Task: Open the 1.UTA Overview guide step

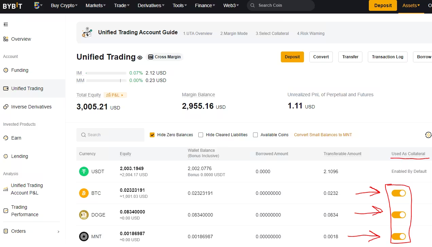Action: [x=198, y=34]
